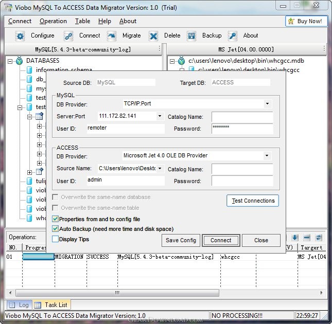Click the Delete X icon in toolbar
This screenshot has height=324, width=332.
click(x=153, y=36)
